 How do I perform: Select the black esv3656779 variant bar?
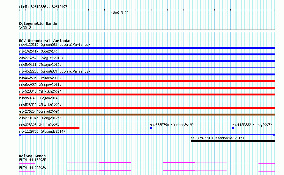233,141
